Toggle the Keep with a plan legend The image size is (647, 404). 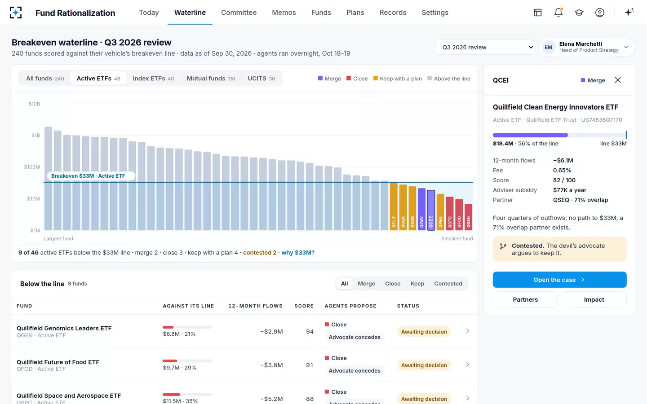pos(398,79)
